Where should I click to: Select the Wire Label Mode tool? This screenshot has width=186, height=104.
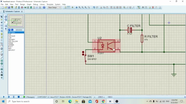coord(2,25)
